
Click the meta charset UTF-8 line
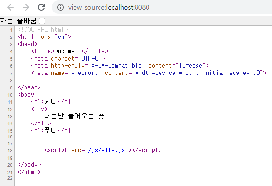[x=68, y=59]
